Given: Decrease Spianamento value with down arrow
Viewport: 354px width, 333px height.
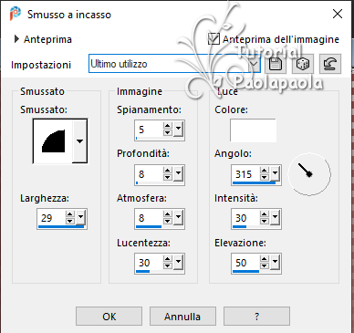Looking at the screenshot, I should pos(168,132).
